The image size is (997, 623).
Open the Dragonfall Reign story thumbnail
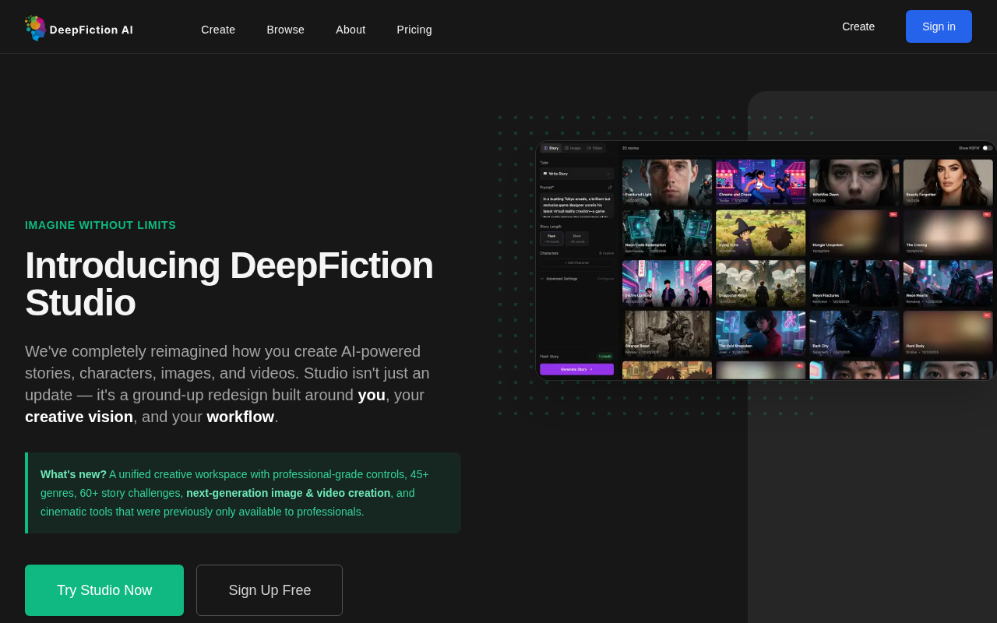pyautogui.click(x=761, y=283)
